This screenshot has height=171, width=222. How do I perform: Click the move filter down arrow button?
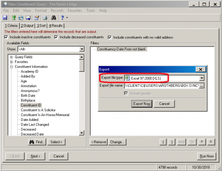pyautogui.click(x=211, y=142)
